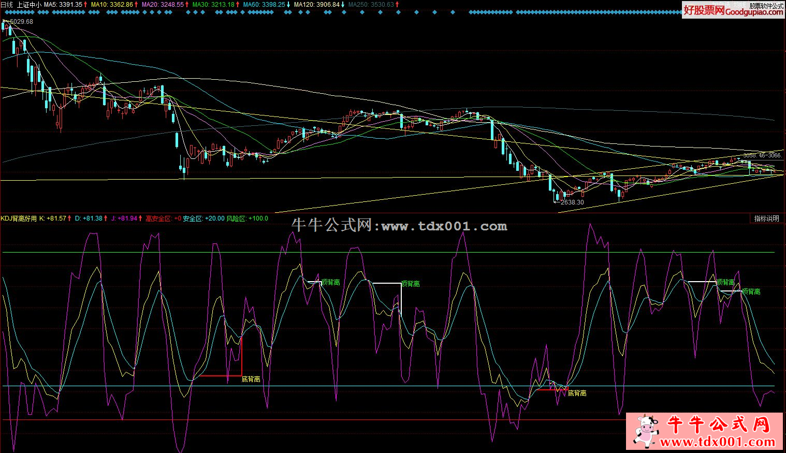Select the 安全区: +20.00 label

(204, 218)
